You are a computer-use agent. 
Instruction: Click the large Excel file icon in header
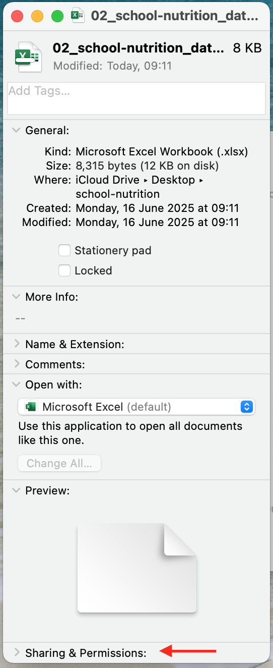(28, 57)
